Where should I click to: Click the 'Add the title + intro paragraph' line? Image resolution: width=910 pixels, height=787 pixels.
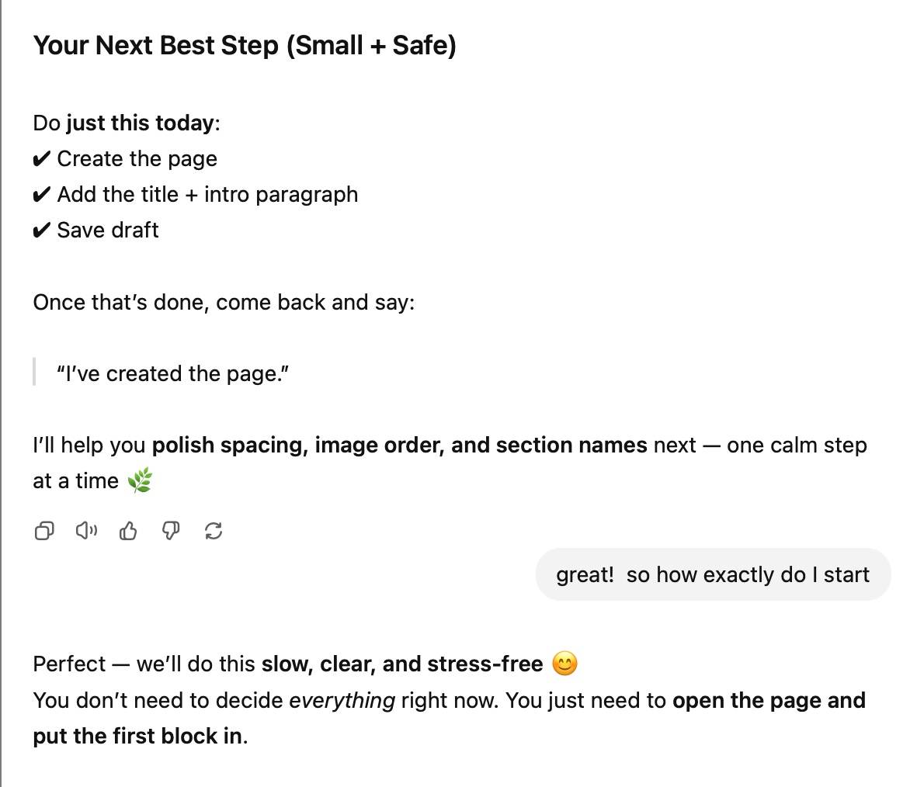[207, 194]
